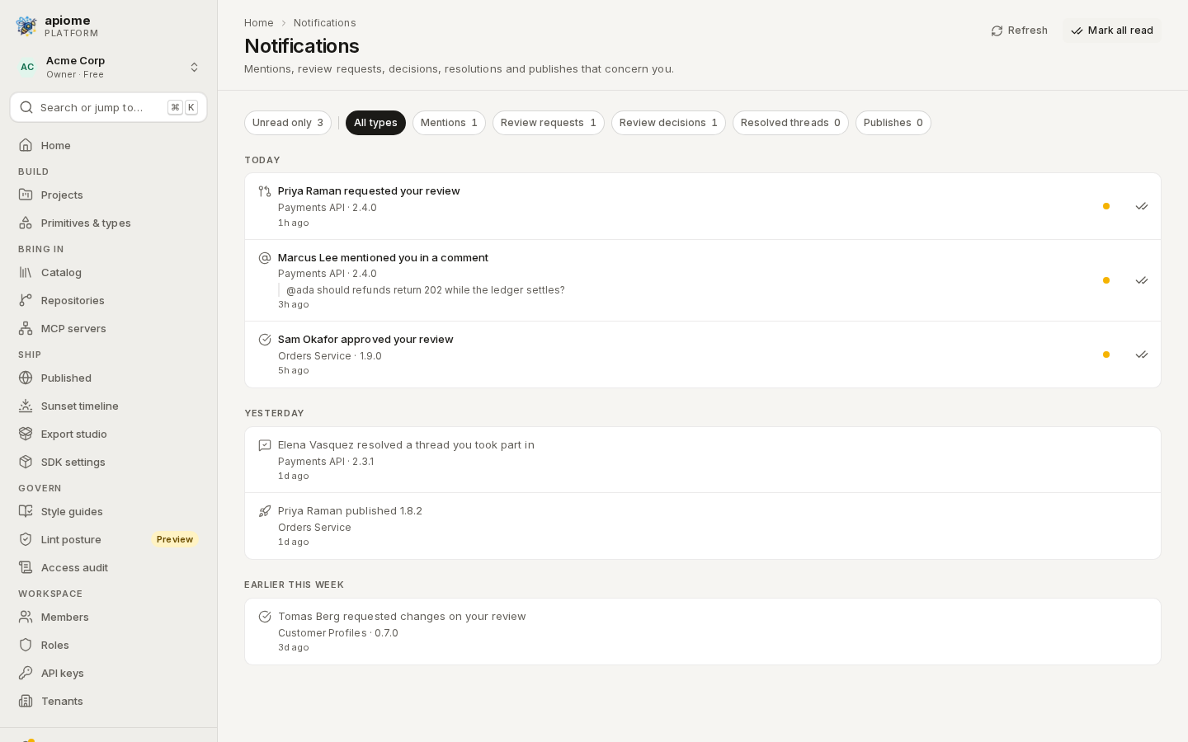Screen dimensions: 1188x742
Task: Open the Sunset timeline icon in sidebar
Action: click(26, 406)
